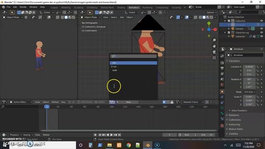Zoom the center viewport with magnifier icon
The image size is (265, 149).
(214, 40)
